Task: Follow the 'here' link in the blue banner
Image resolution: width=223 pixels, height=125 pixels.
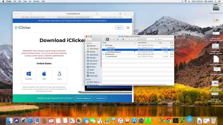Action: point(69,21)
